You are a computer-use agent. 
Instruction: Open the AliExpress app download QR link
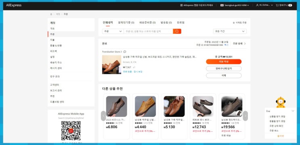pos(197,5)
